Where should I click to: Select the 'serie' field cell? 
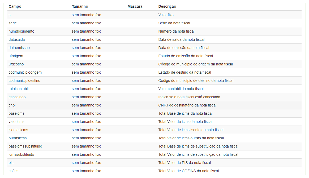(12, 23)
